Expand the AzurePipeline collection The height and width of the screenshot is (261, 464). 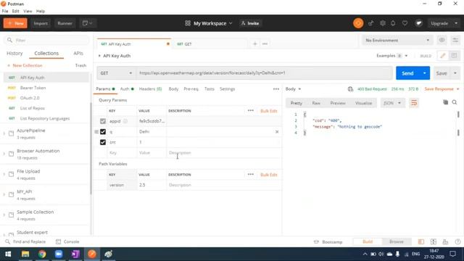[x=4, y=133]
